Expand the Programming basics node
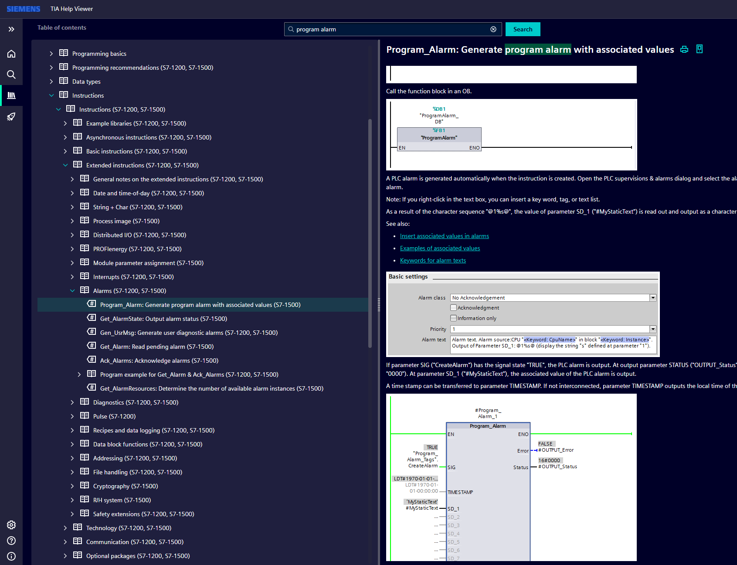Viewport: 737px width, 565px height. pos(51,54)
